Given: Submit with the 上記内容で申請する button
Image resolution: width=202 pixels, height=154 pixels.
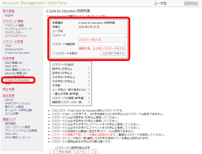Looking at the screenshot, I should point(113,53).
